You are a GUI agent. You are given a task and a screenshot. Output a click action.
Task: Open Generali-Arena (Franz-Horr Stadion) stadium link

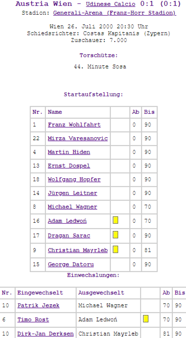coord(115,13)
